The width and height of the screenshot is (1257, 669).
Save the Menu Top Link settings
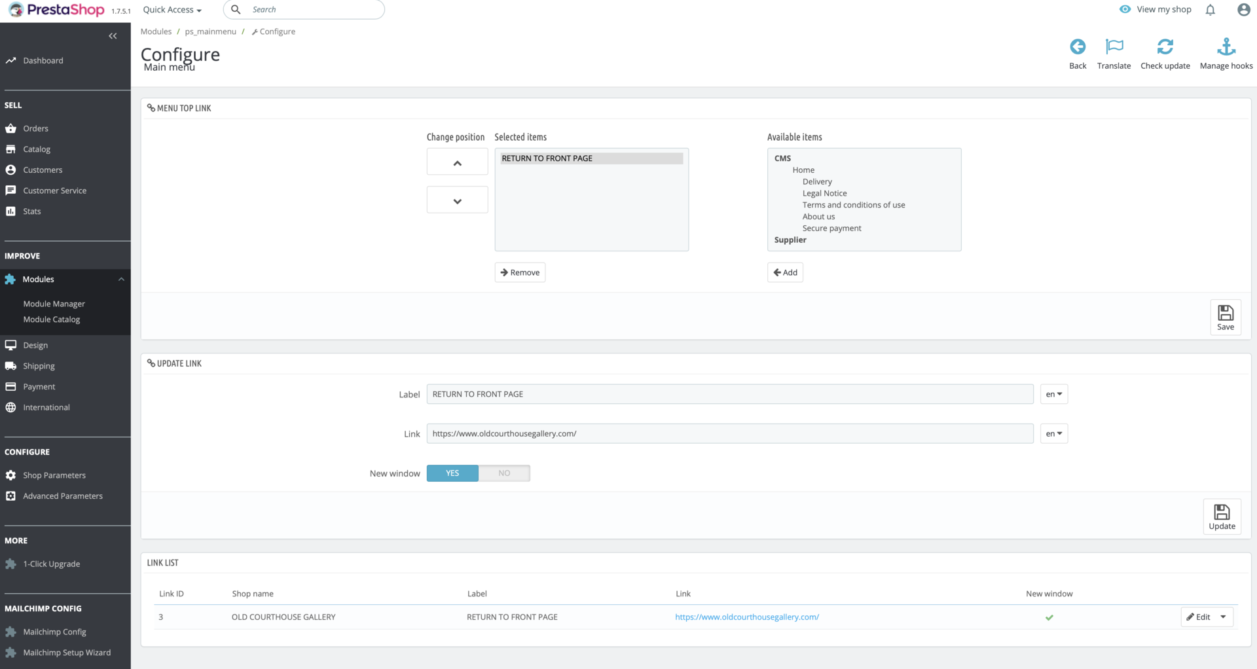coord(1226,317)
